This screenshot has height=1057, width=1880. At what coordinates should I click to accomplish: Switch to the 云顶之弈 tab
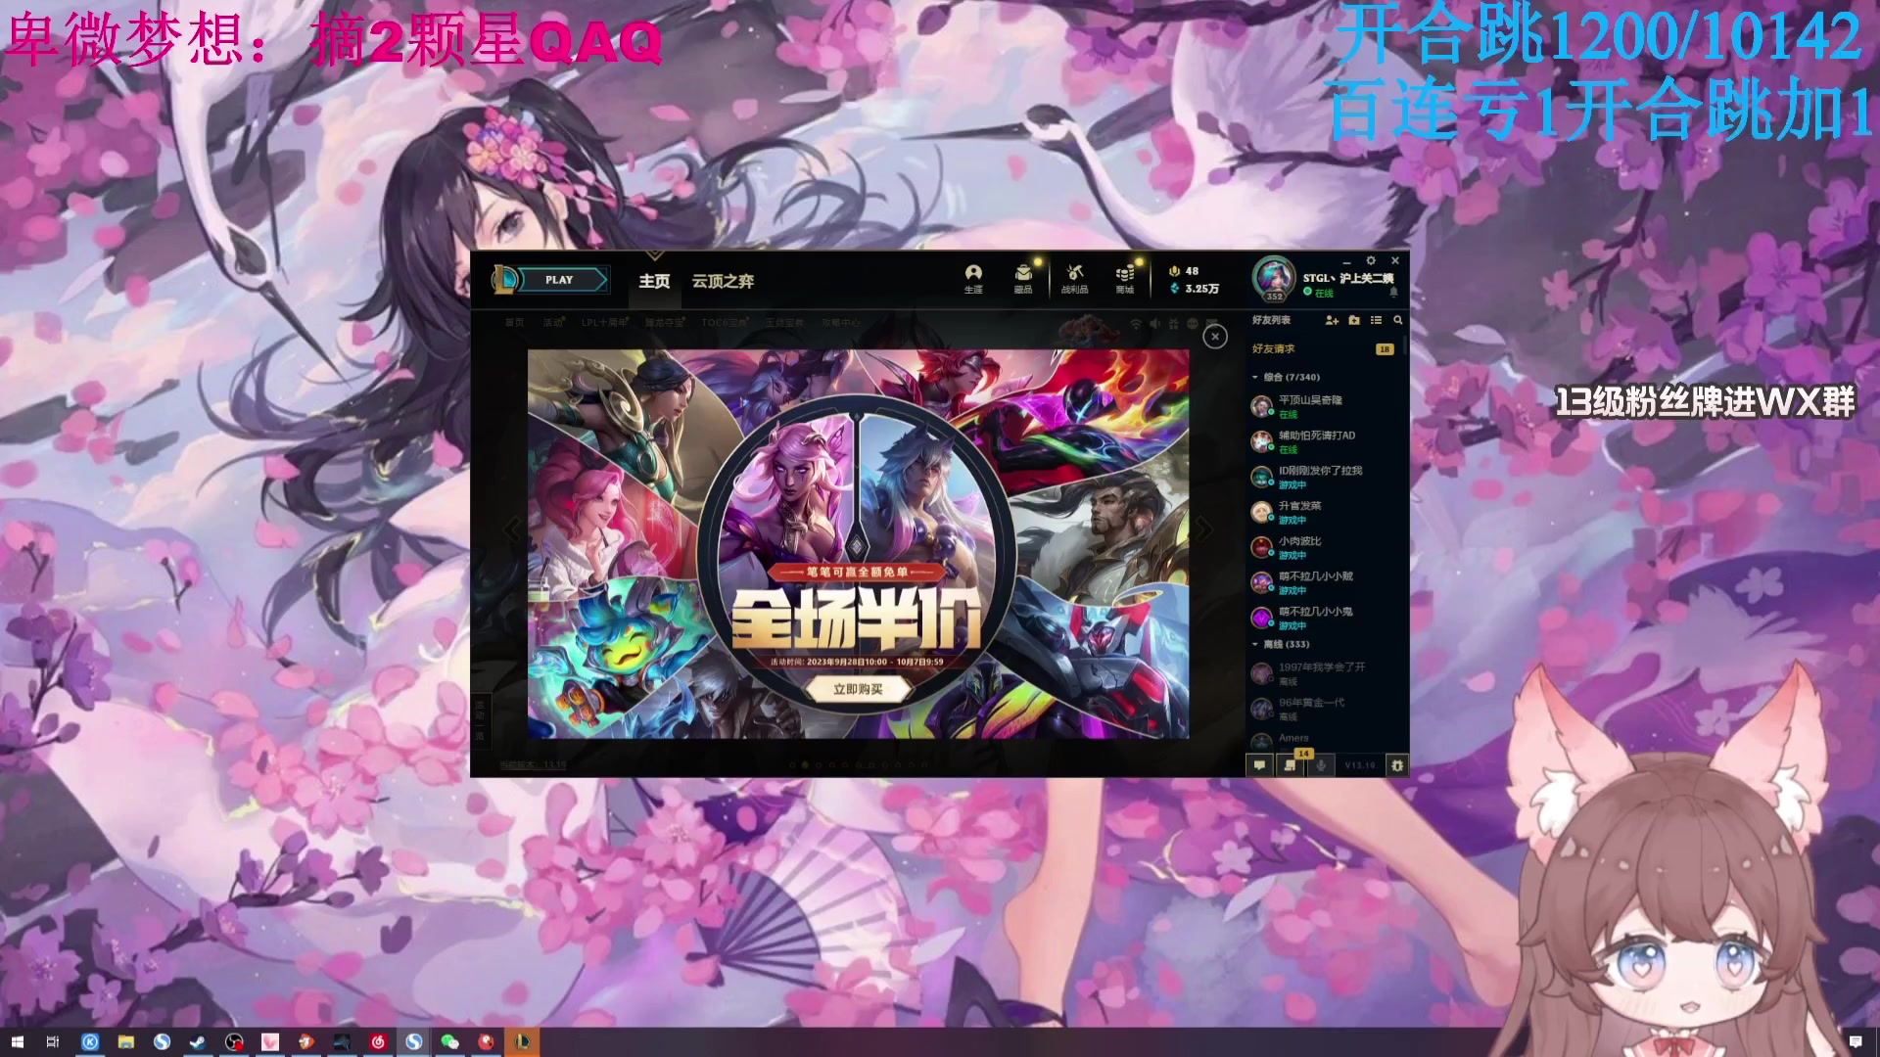click(x=723, y=281)
